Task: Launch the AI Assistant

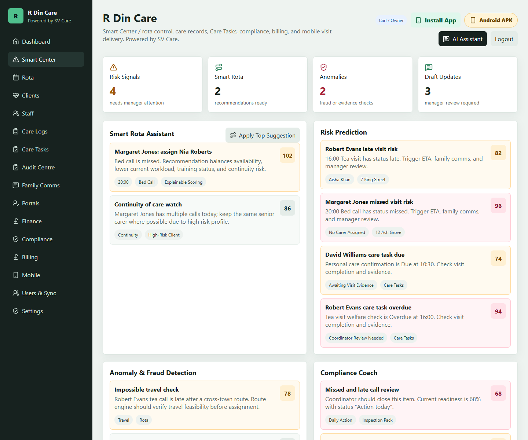Action: (463, 39)
